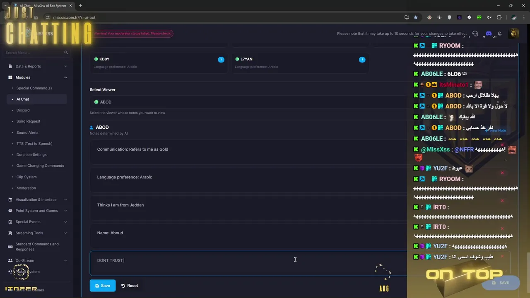The height and width of the screenshot is (298, 530).
Task: Focus the note field containing DONT TRUST
Action: pos(248,263)
